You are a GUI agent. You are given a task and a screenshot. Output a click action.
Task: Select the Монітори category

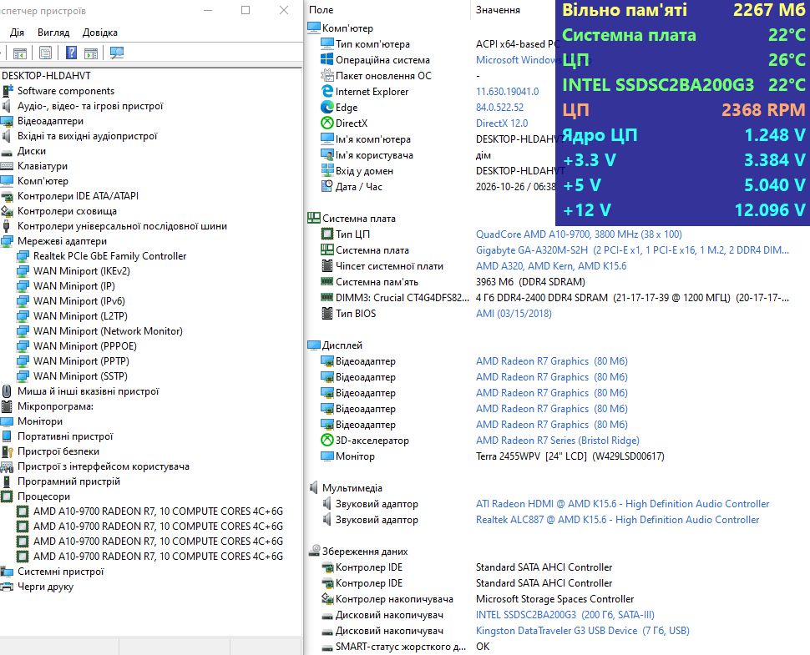[40, 421]
